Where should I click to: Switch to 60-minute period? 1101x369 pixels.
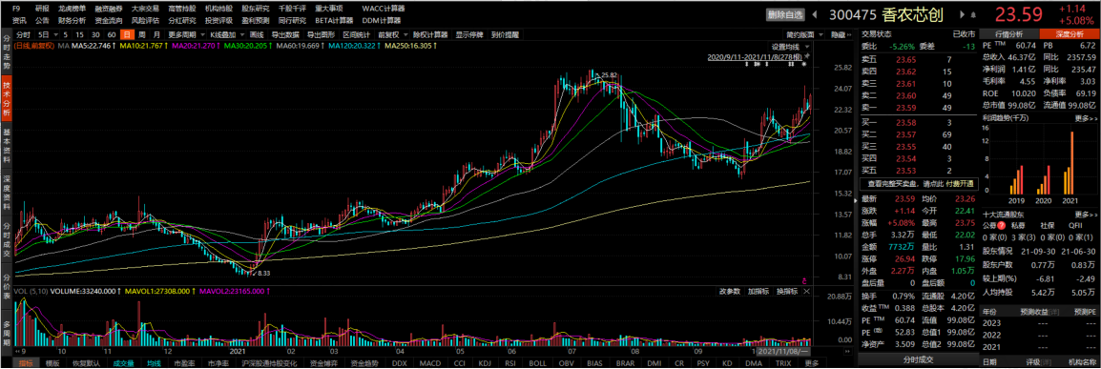click(111, 34)
